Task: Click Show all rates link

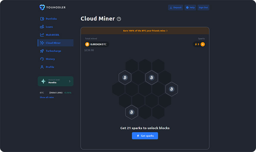Action: (47, 97)
